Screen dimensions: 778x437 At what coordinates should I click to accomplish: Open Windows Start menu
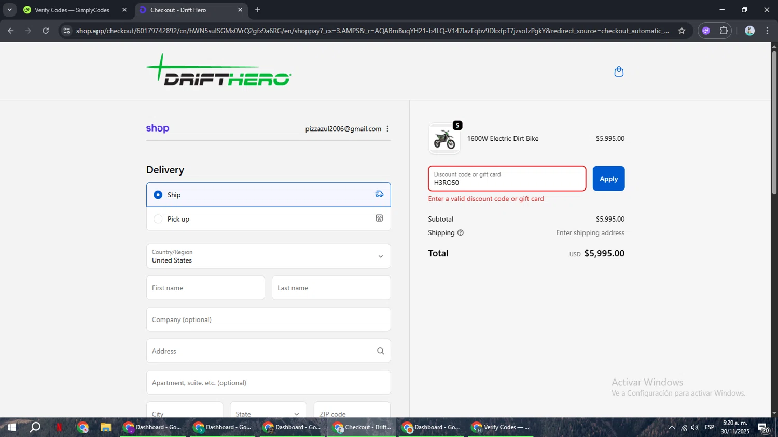tap(11, 427)
